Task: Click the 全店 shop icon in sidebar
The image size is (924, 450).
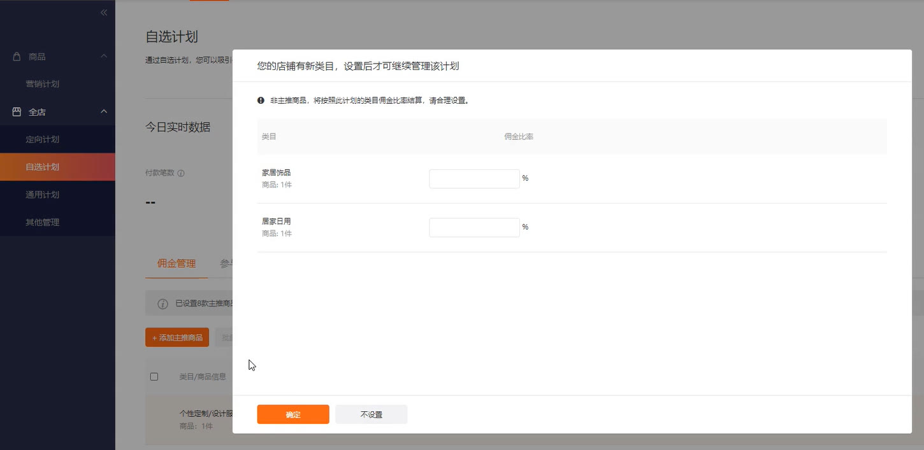Action: (17, 111)
